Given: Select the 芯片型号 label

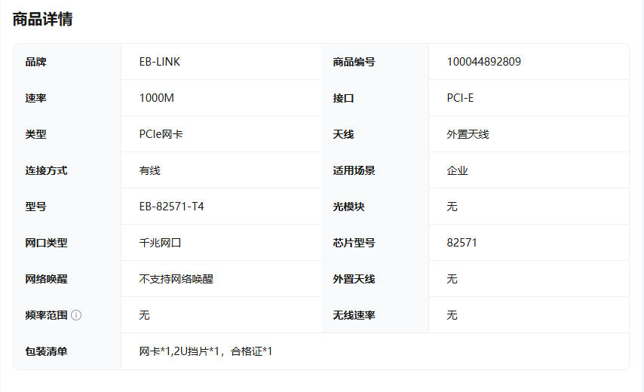Looking at the screenshot, I should 354,243.
